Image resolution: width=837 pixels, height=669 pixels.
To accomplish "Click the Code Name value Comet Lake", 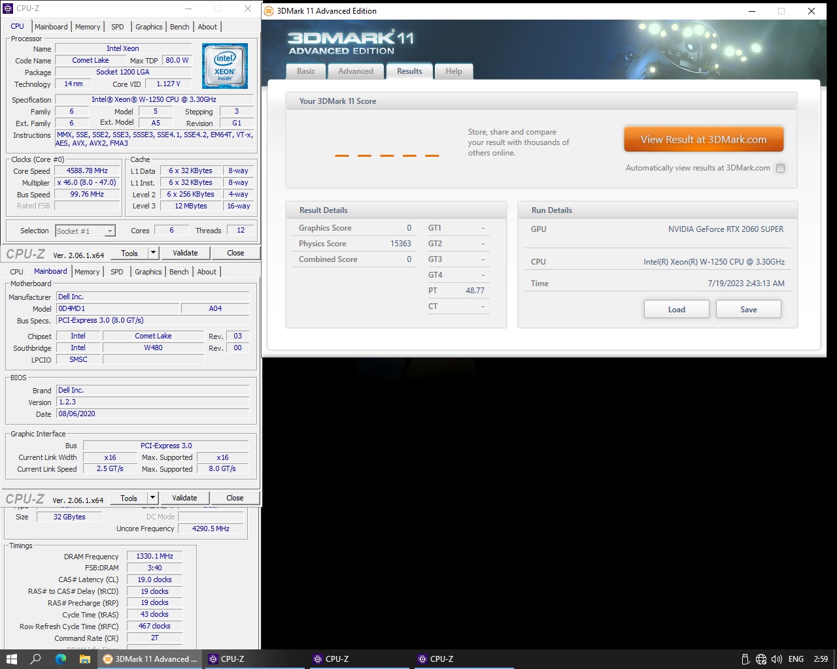I will [90, 60].
